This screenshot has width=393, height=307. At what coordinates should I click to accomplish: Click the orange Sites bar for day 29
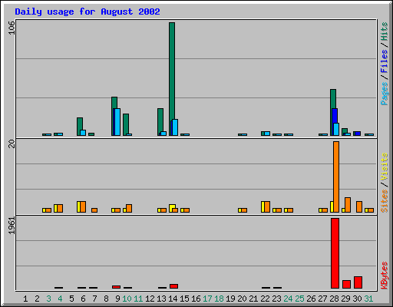(348, 205)
